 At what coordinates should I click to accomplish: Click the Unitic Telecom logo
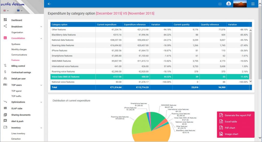click(13, 4)
